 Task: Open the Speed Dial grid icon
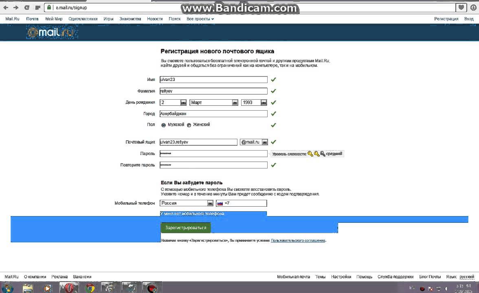pyautogui.click(x=37, y=8)
